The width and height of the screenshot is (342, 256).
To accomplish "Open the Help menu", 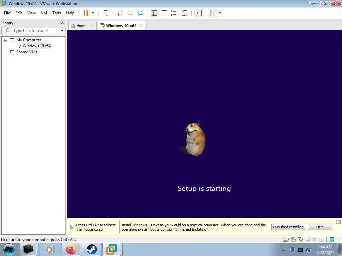I will pyautogui.click(x=70, y=13).
